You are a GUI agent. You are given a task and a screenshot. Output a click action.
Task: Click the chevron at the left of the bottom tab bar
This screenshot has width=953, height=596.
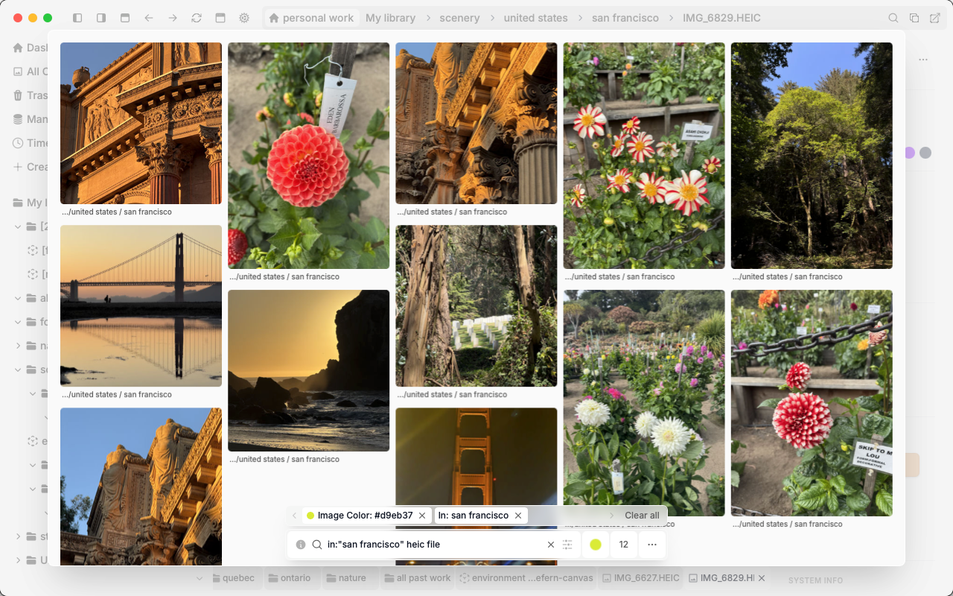(x=200, y=578)
